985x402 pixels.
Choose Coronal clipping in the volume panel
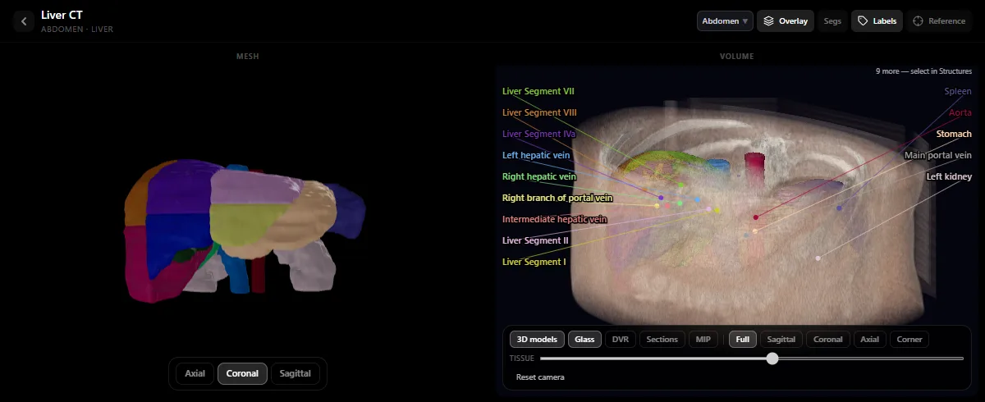tap(828, 339)
